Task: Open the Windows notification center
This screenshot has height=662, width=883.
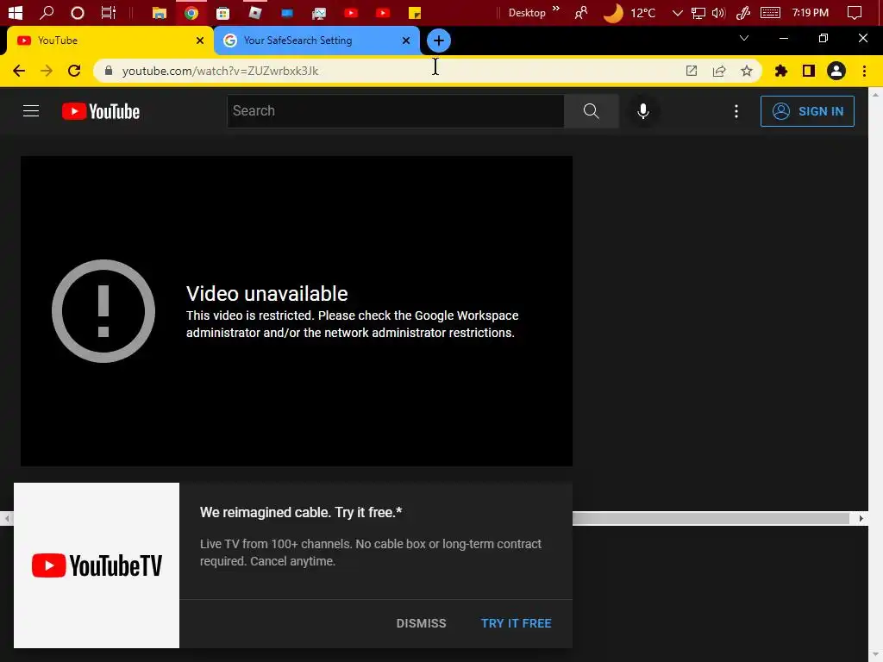Action: click(855, 12)
